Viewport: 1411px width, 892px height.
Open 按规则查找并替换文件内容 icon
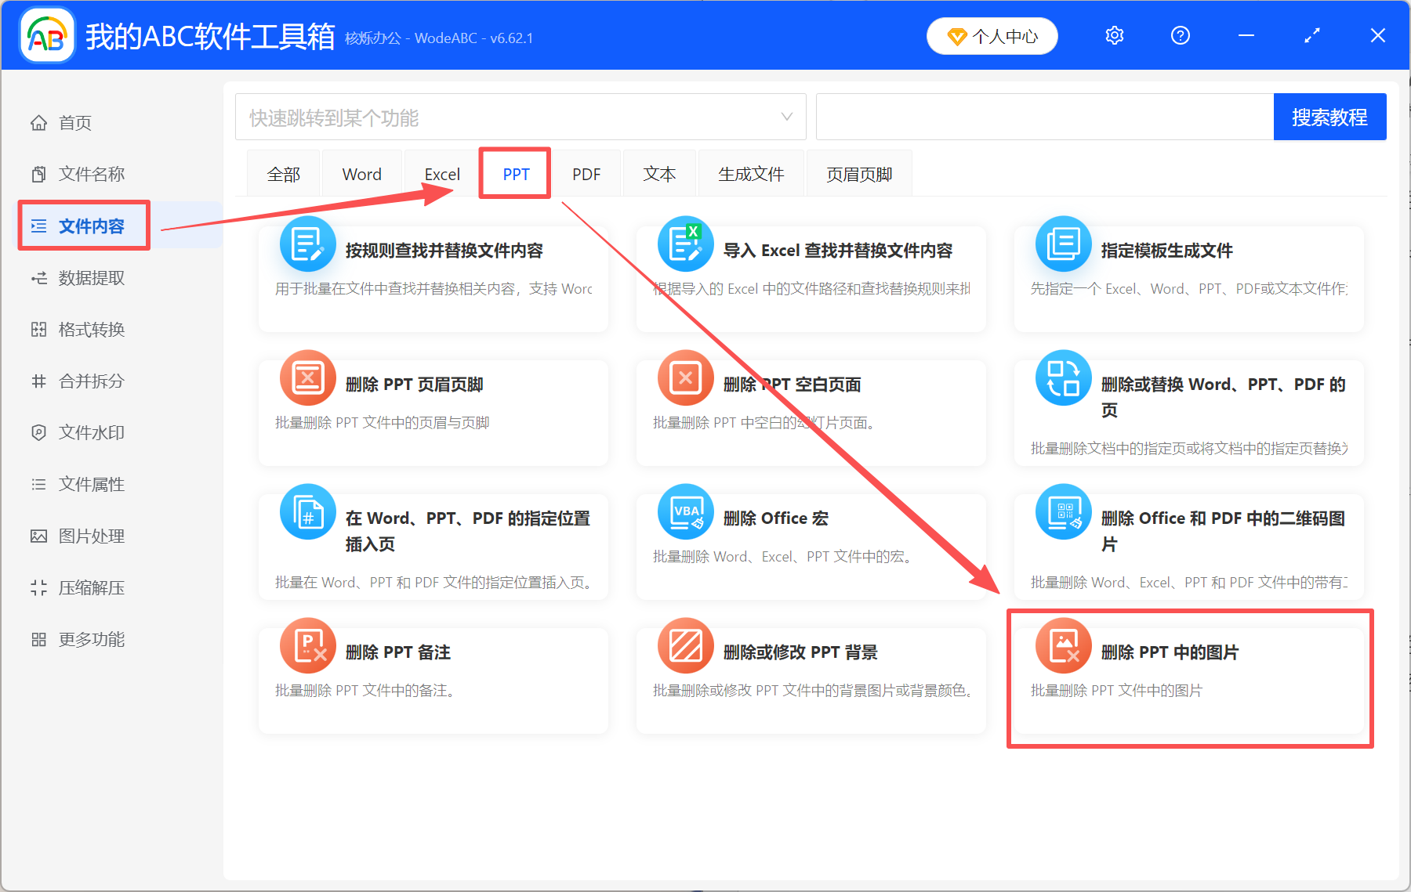click(x=307, y=244)
